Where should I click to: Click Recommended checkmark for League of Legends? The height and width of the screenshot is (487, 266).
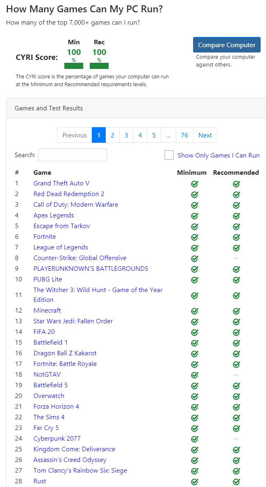pos(236,248)
